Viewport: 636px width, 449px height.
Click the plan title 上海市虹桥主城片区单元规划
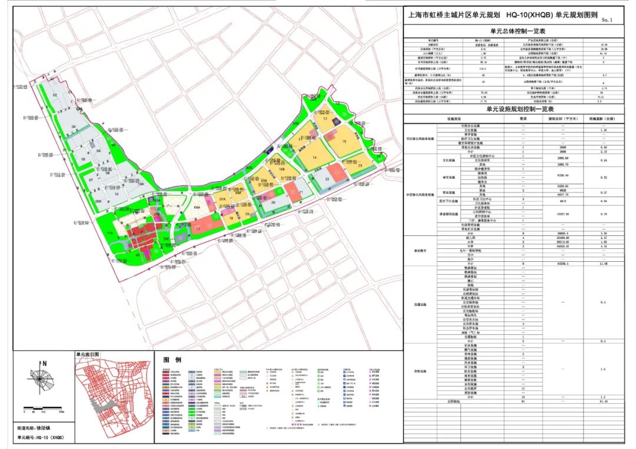pyautogui.click(x=453, y=15)
